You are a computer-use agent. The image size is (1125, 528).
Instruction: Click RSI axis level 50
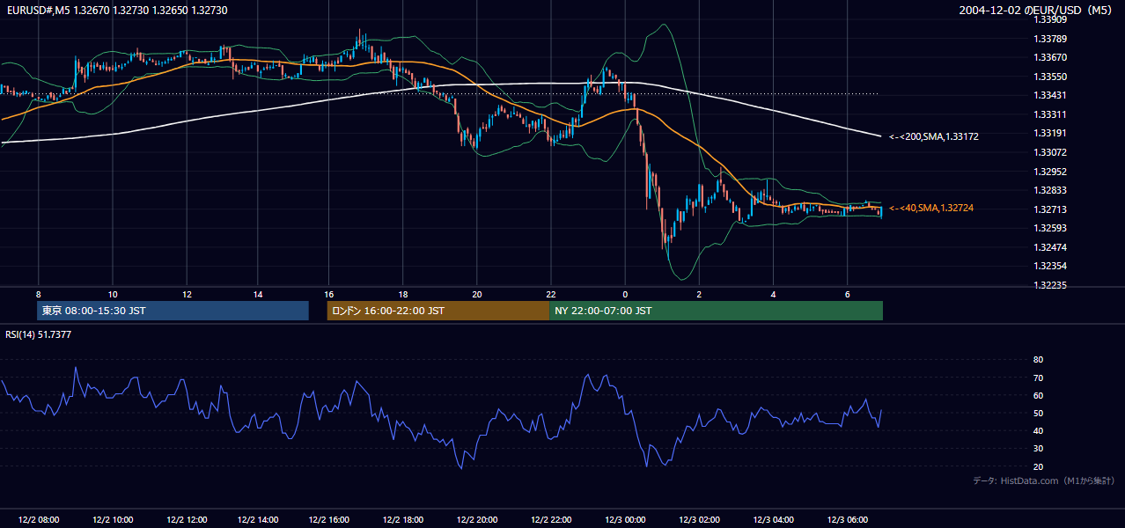click(1038, 413)
